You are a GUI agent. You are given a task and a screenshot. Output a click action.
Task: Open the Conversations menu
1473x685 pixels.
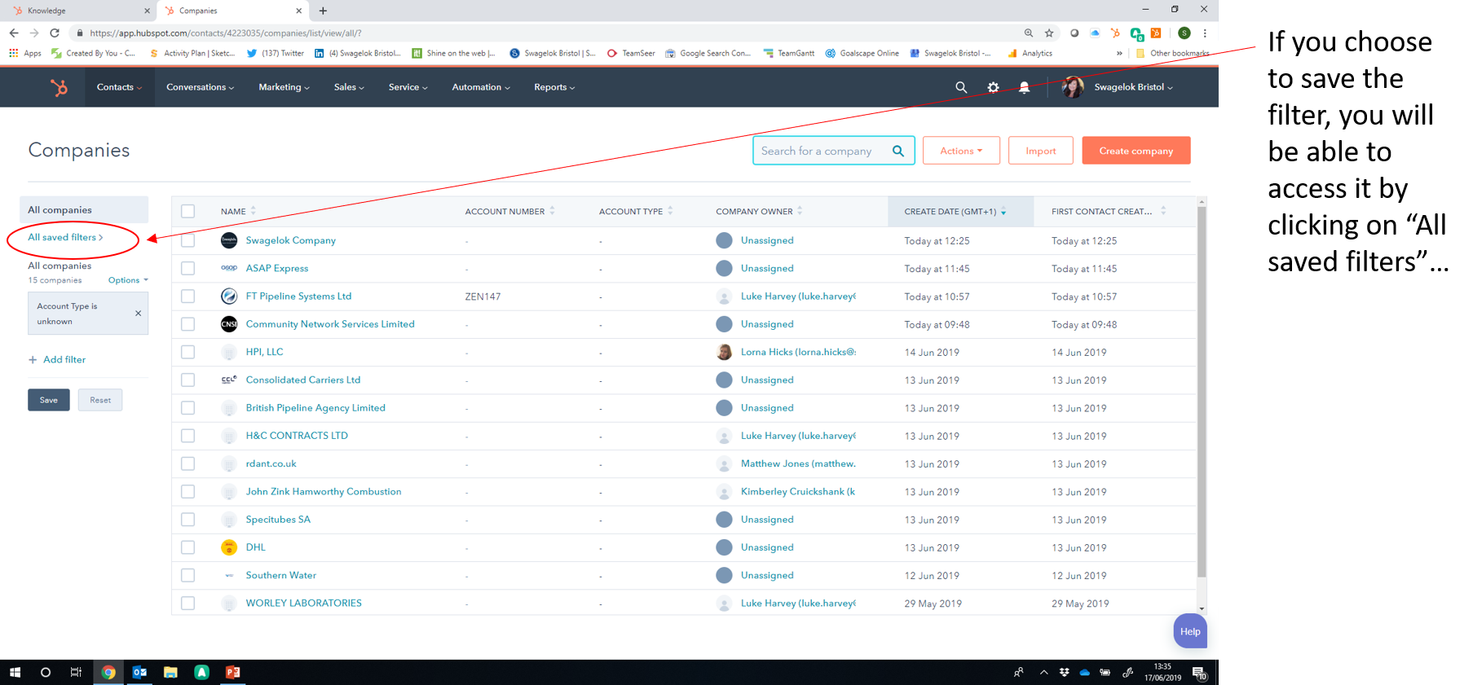coord(200,87)
